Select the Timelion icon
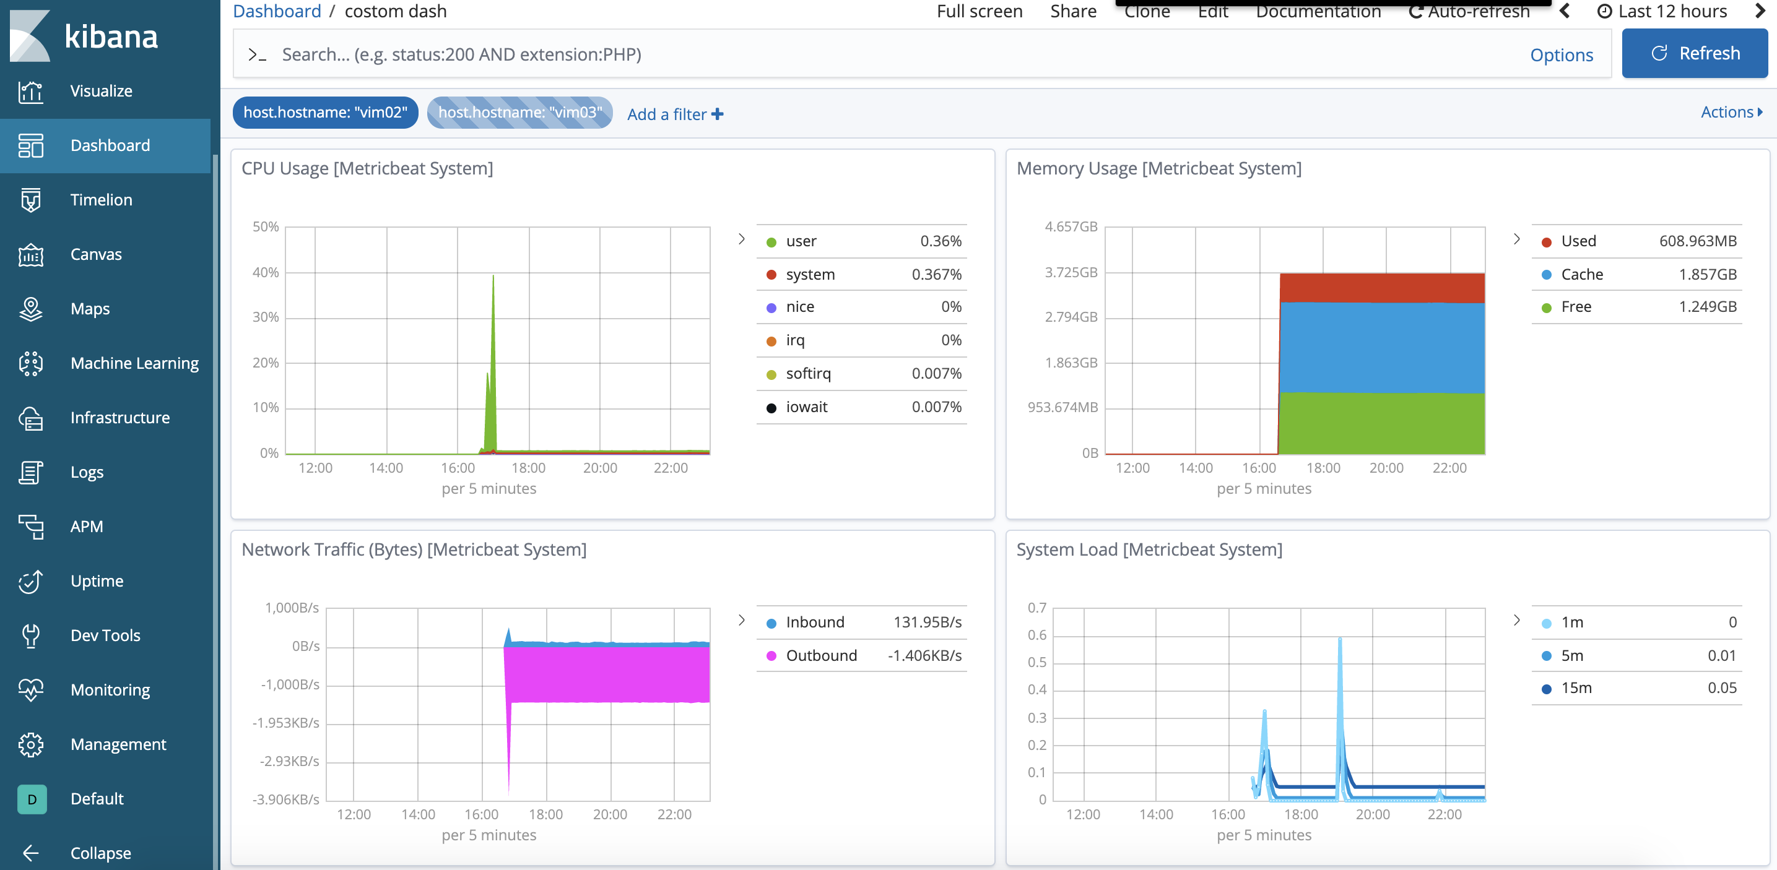 [x=30, y=199]
